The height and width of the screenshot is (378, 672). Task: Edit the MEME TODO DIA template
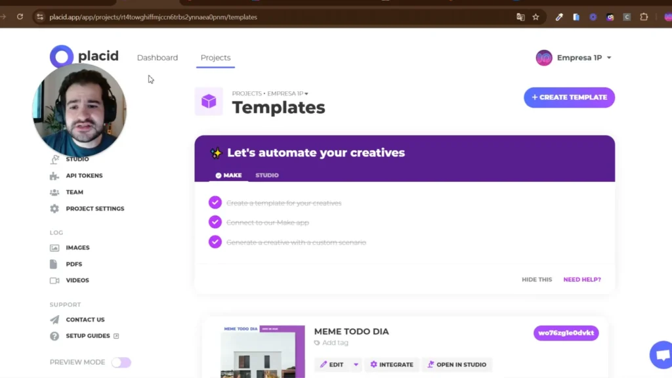coord(331,365)
